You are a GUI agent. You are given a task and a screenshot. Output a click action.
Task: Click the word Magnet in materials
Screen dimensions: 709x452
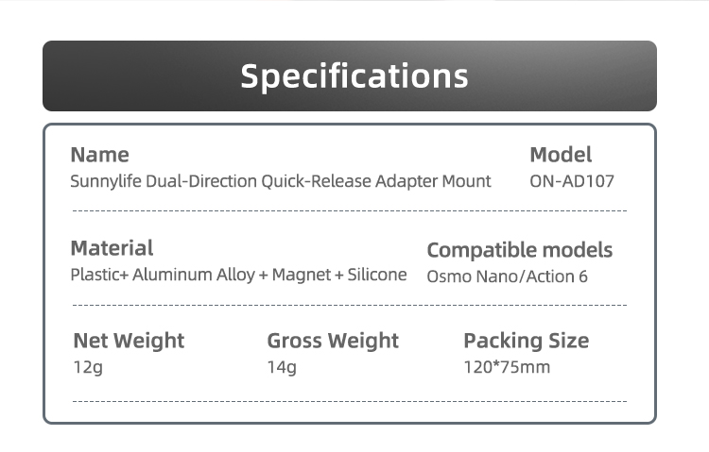coord(302,275)
